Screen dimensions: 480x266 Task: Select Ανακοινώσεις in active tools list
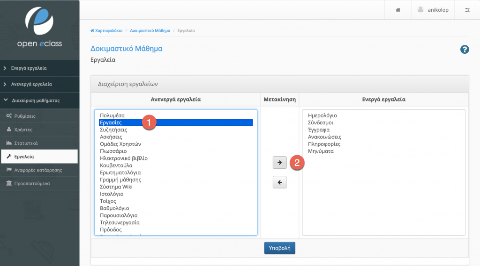tap(324, 137)
